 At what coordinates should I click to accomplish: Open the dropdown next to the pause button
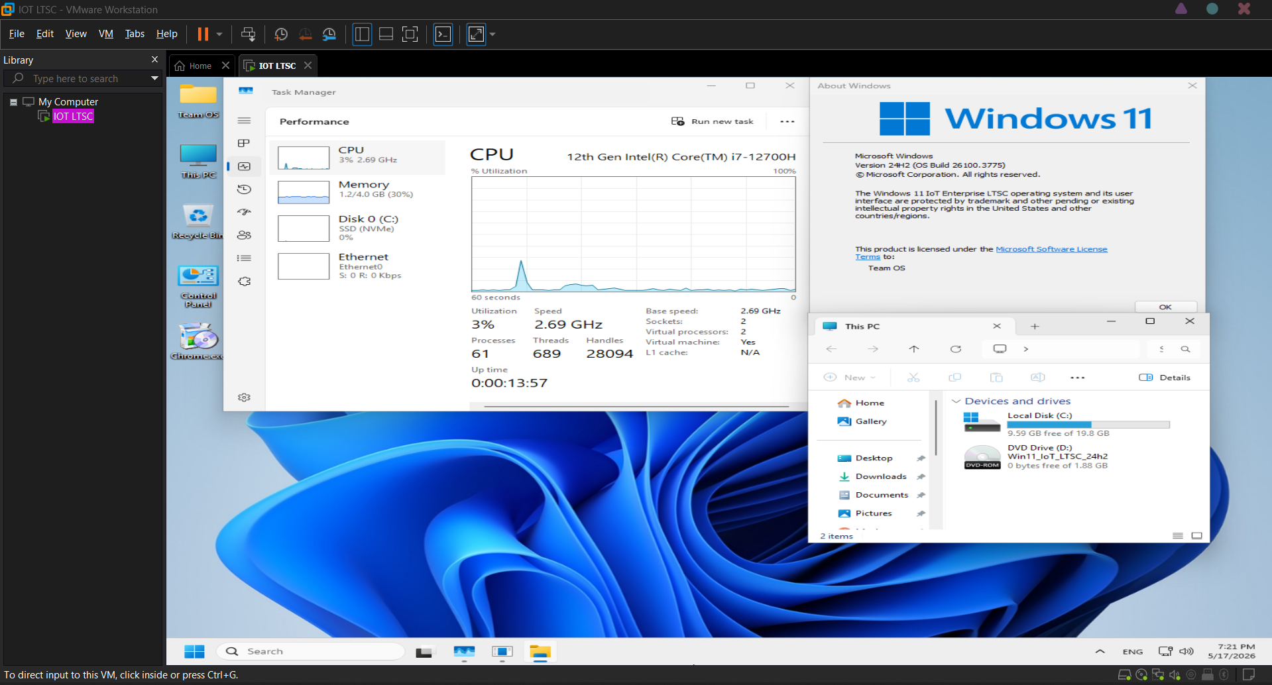click(x=219, y=34)
